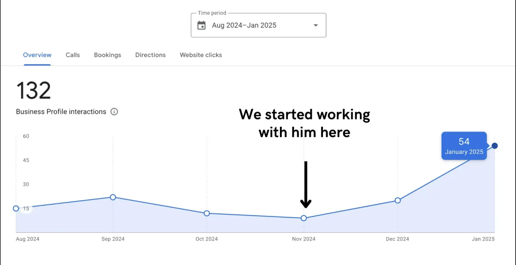Click the 54 January 2025 tooltip
Image resolution: width=516 pixels, height=265 pixels.
(x=464, y=146)
